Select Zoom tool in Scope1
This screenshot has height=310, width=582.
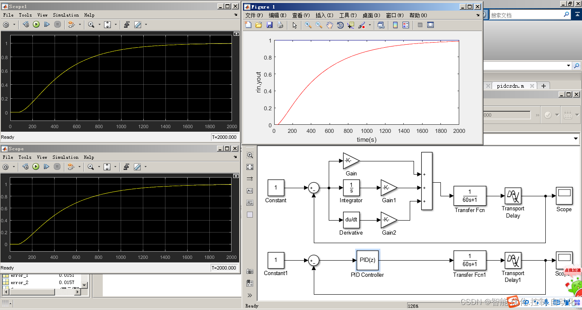coord(91,25)
